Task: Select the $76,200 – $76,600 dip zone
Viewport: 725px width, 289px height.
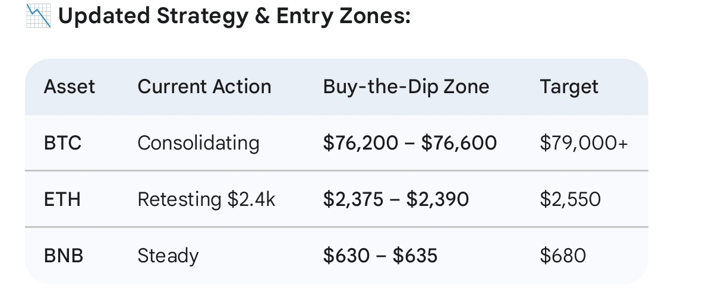Action: (x=410, y=143)
